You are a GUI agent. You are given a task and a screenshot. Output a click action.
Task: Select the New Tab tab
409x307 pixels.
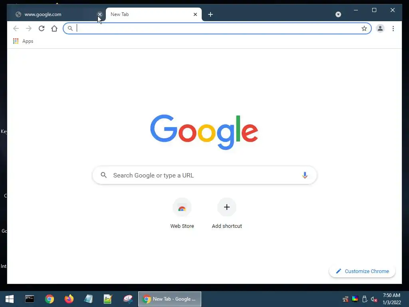point(153,14)
